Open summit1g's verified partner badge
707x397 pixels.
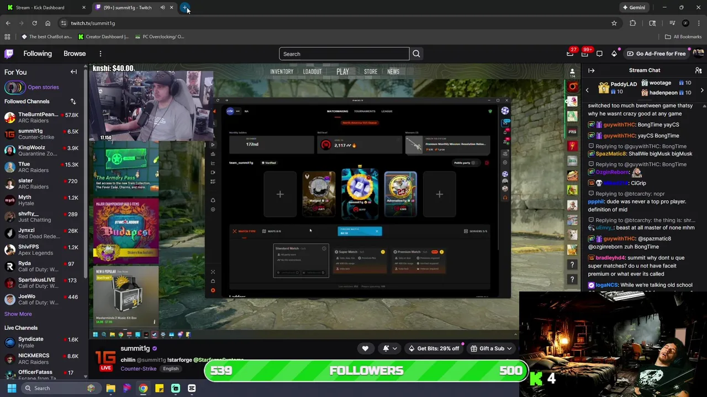point(155,348)
